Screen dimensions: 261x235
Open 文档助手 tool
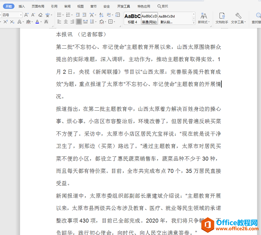[x=222, y=18]
